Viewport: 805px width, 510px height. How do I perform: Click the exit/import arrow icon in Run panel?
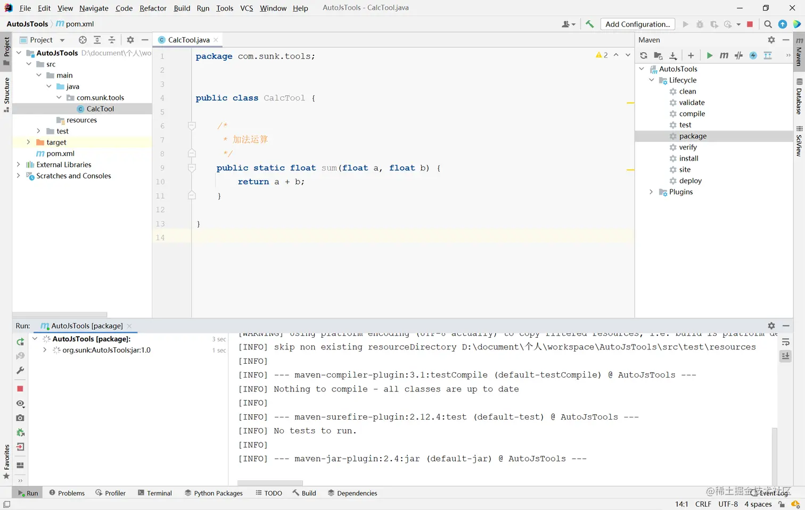(20, 447)
